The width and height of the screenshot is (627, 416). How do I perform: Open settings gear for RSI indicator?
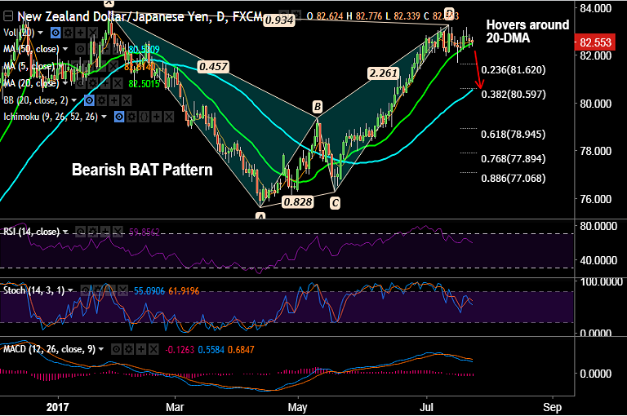93,232
